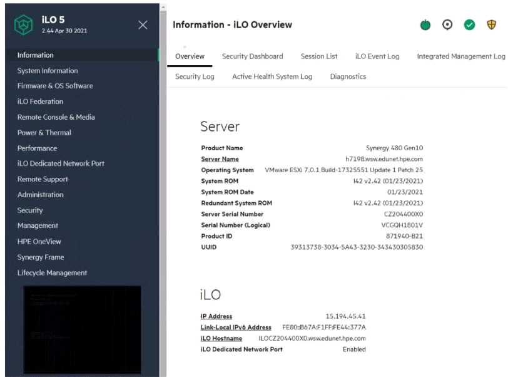
Task: Open the Integrated Management Log tab
Action: (460, 56)
